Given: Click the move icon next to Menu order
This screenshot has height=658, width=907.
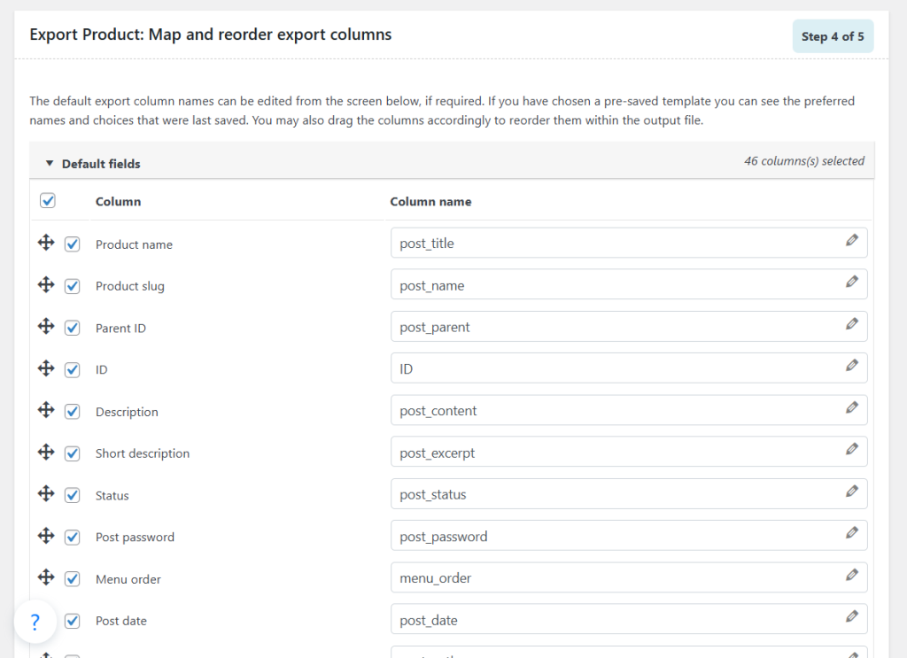Looking at the screenshot, I should (46, 577).
